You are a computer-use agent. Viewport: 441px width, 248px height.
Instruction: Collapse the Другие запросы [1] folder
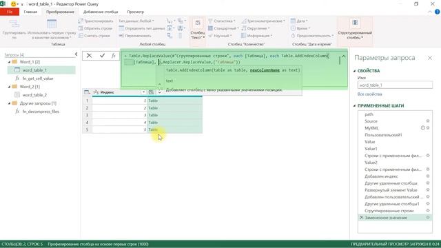[x=9, y=103]
